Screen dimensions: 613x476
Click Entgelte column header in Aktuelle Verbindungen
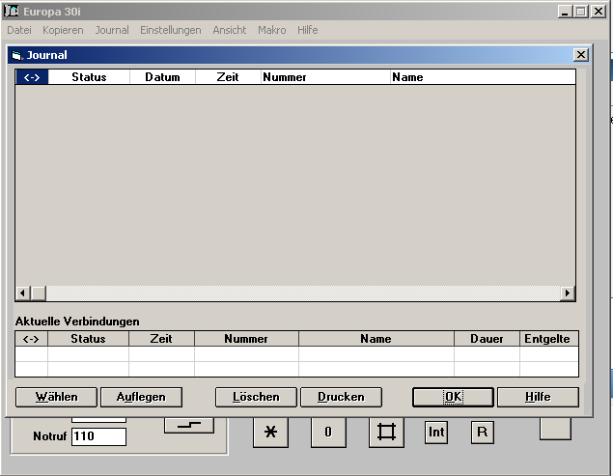pyautogui.click(x=549, y=339)
